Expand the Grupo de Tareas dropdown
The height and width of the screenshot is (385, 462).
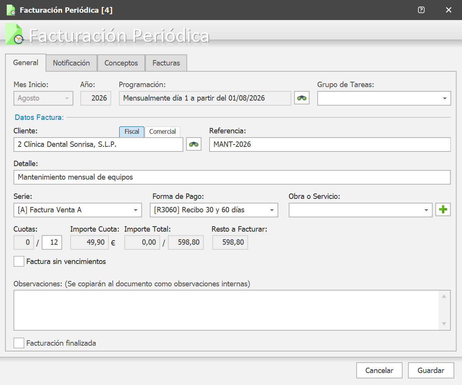tap(384, 98)
